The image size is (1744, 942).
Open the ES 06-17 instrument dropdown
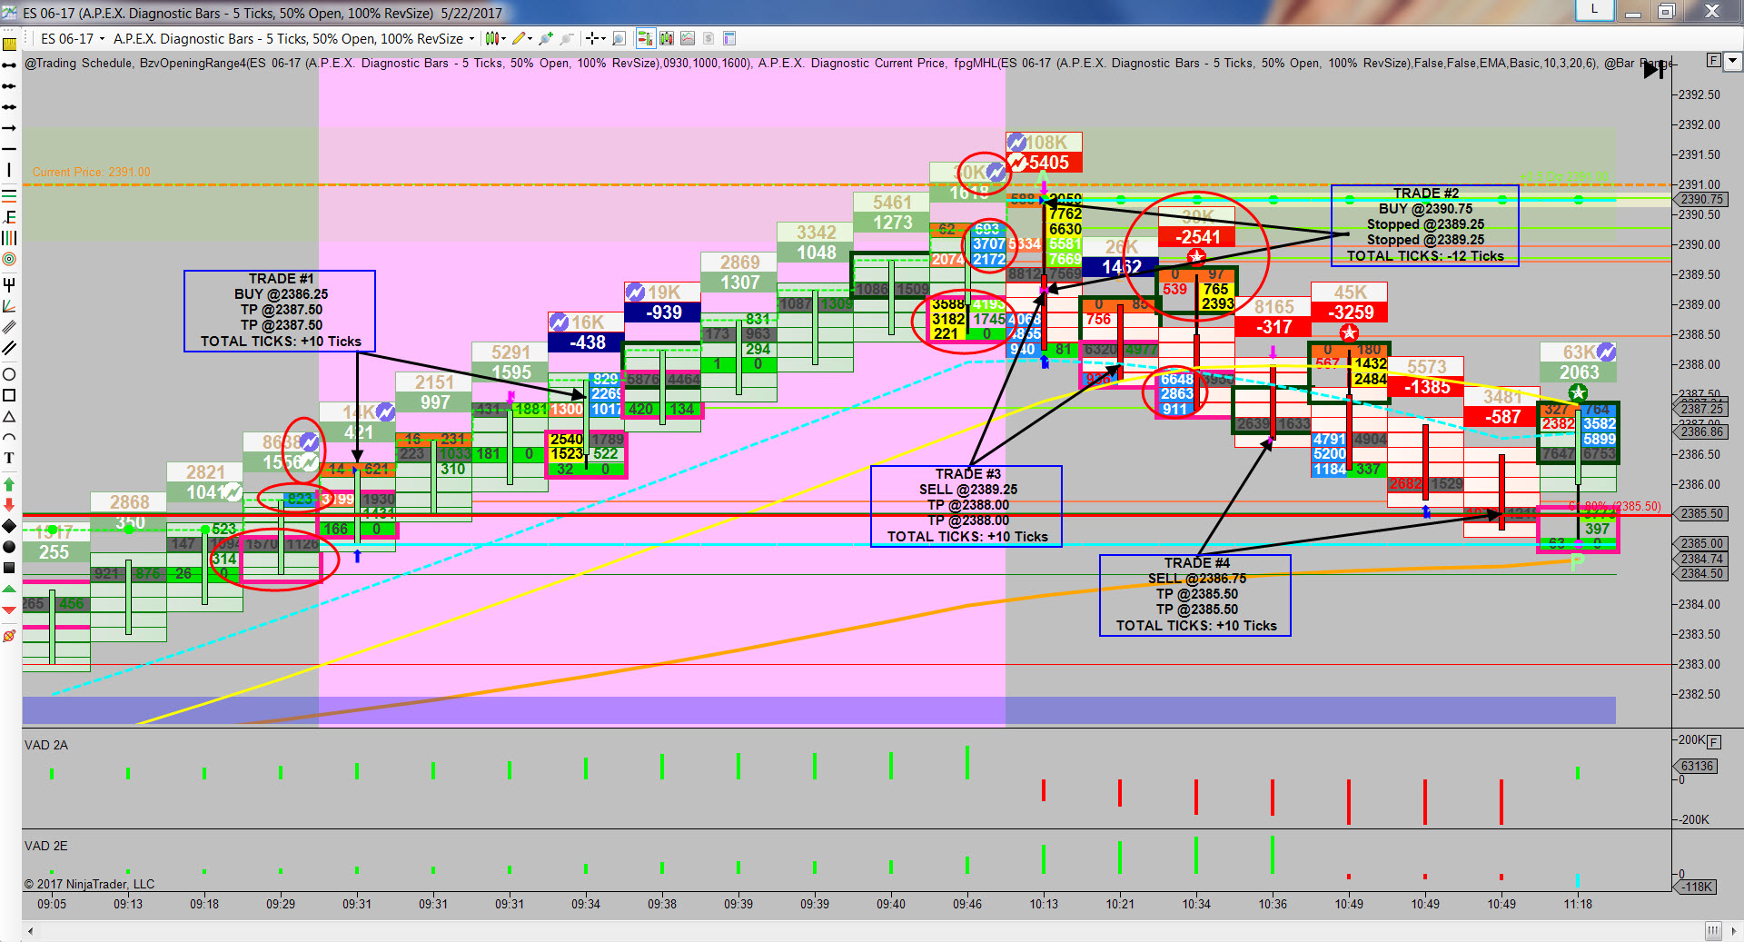(73, 38)
